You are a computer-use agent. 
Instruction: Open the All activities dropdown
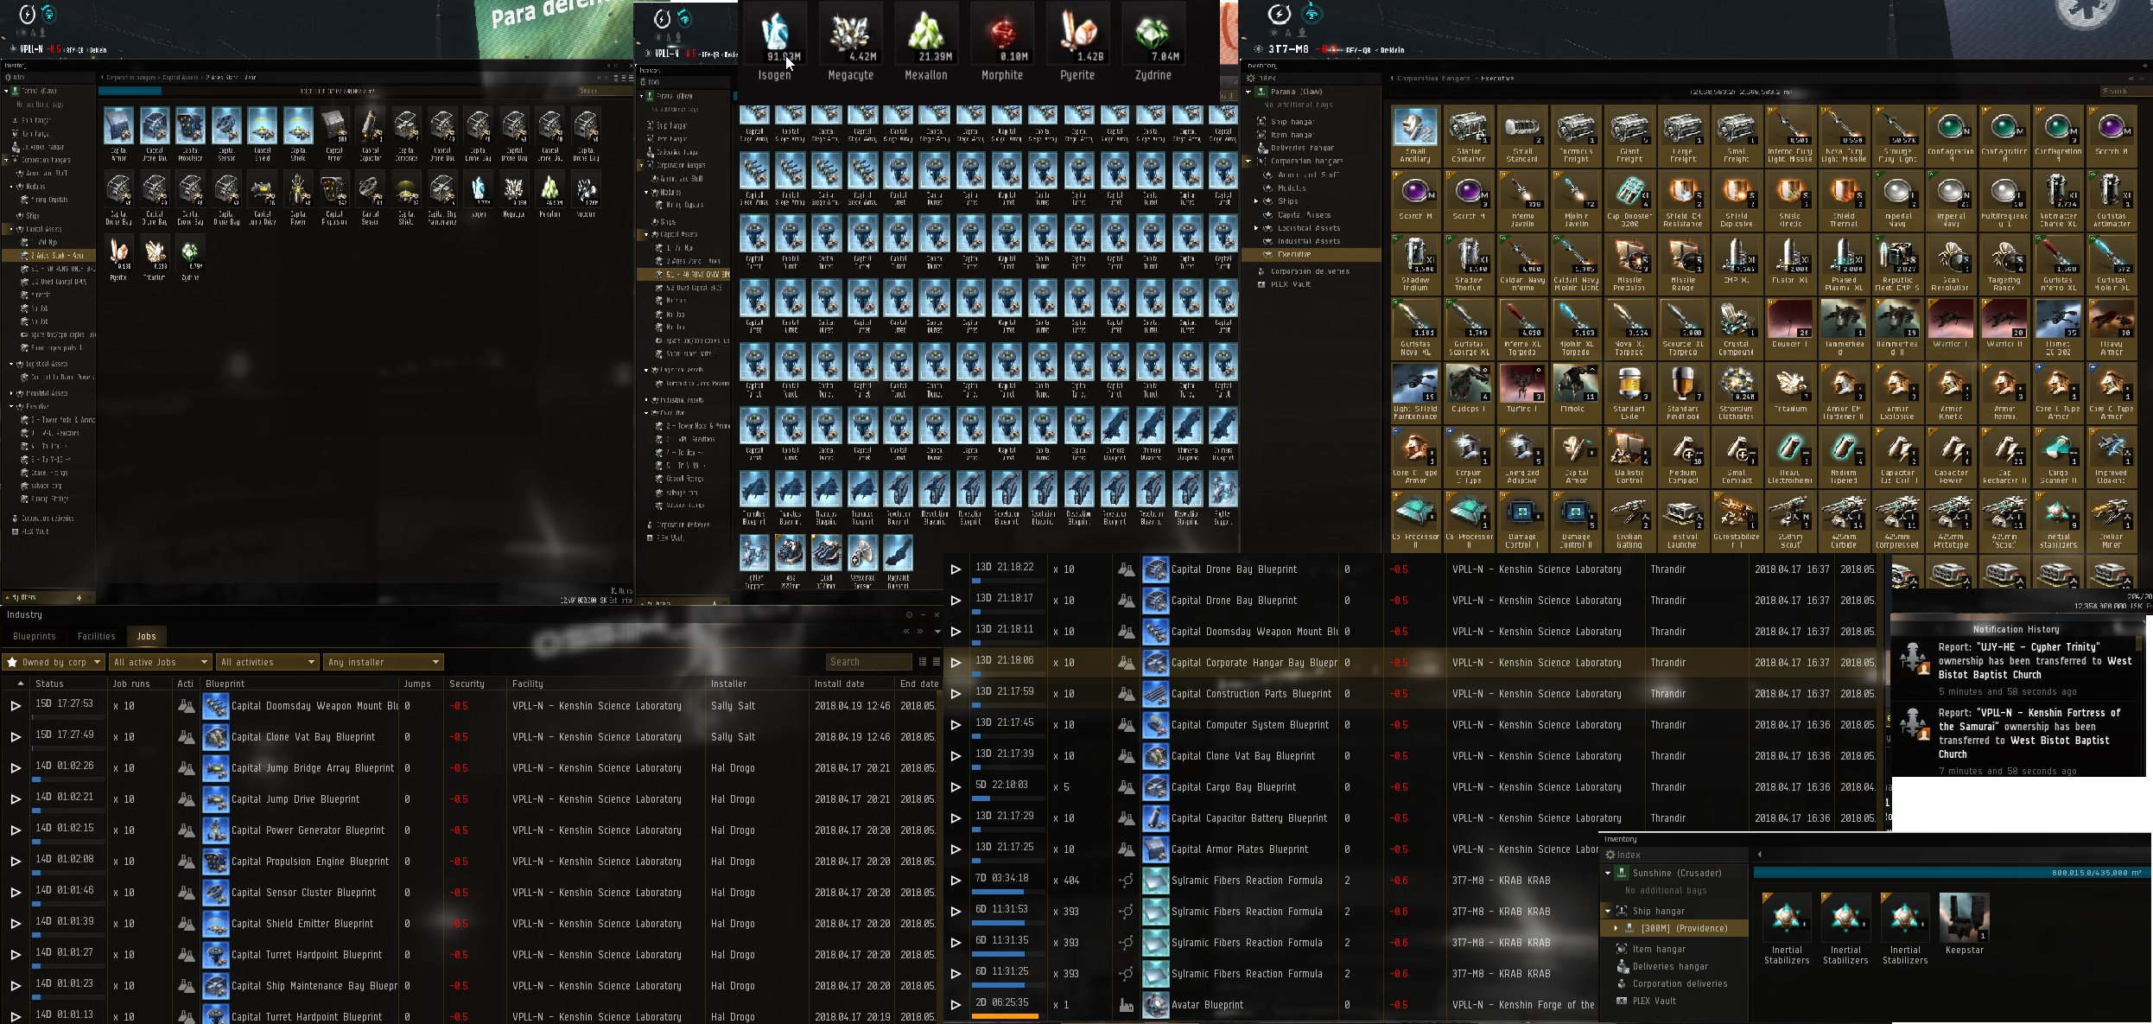pos(268,662)
